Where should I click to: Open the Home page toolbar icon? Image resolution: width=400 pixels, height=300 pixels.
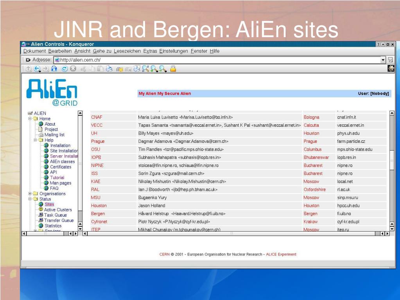point(54,68)
